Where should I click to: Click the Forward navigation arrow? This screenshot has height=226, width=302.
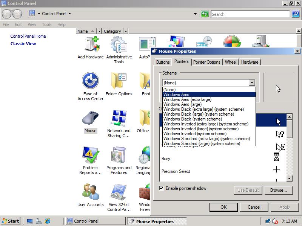[x=17, y=14]
